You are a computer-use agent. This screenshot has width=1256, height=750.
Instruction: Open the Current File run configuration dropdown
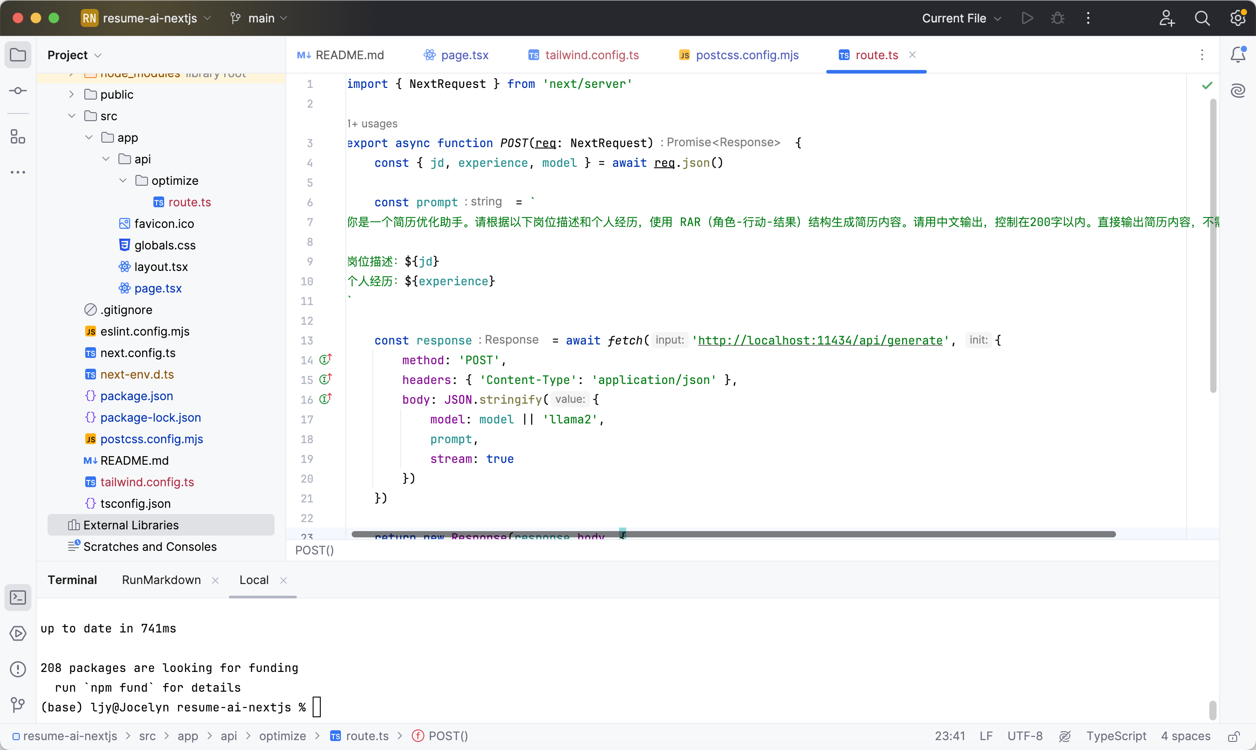point(961,18)
